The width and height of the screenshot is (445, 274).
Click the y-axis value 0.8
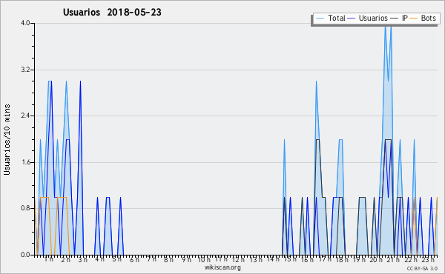click(x=25, y=209)
